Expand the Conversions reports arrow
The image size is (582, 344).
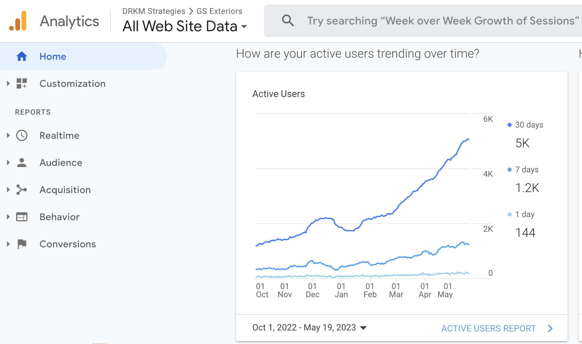(x=8, y=244)
